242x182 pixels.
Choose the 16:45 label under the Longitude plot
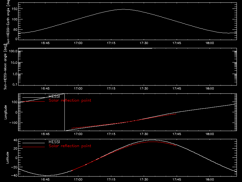click(x=45, y=134)
